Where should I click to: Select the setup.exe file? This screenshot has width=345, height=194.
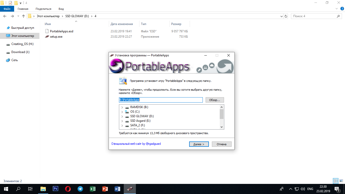tap(56, 37)
